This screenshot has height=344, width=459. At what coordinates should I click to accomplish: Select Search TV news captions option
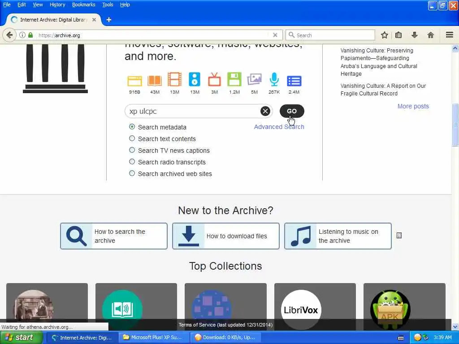pos(132,150)
